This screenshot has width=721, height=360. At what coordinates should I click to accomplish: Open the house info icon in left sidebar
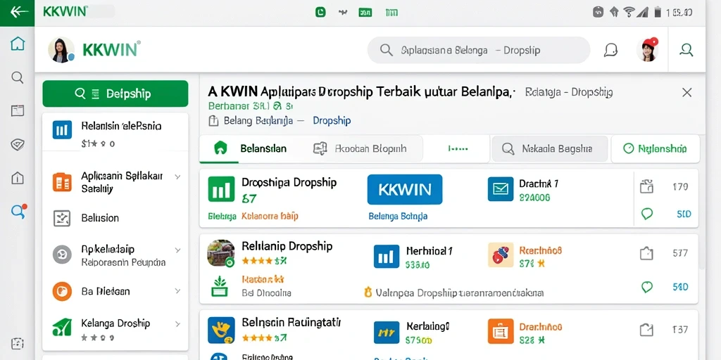coord(18,178)
